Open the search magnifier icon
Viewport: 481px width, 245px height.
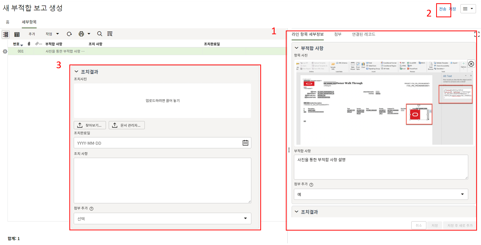point(100,34)
